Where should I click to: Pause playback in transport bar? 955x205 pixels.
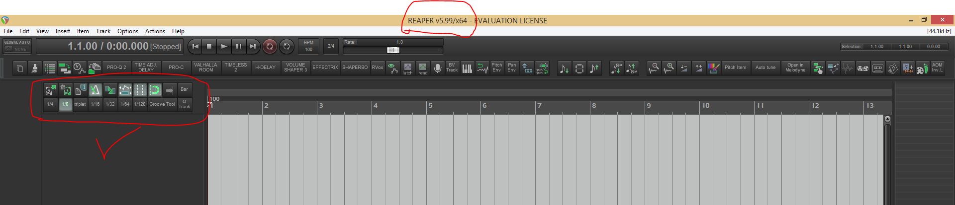239,47
